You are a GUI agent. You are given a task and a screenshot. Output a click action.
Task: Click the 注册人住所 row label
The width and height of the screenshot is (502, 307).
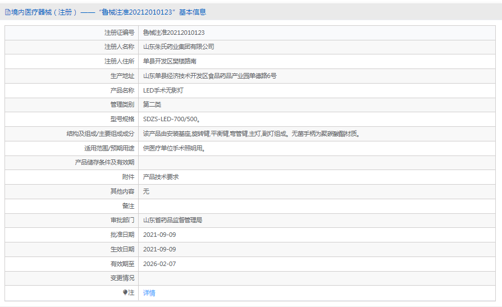120,61
